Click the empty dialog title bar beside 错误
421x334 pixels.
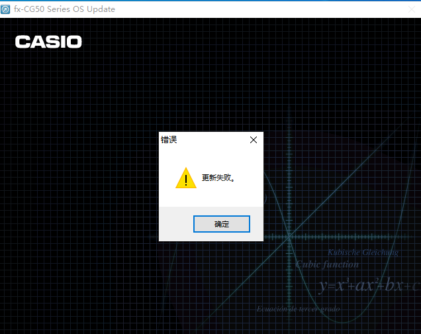(212, 140)
